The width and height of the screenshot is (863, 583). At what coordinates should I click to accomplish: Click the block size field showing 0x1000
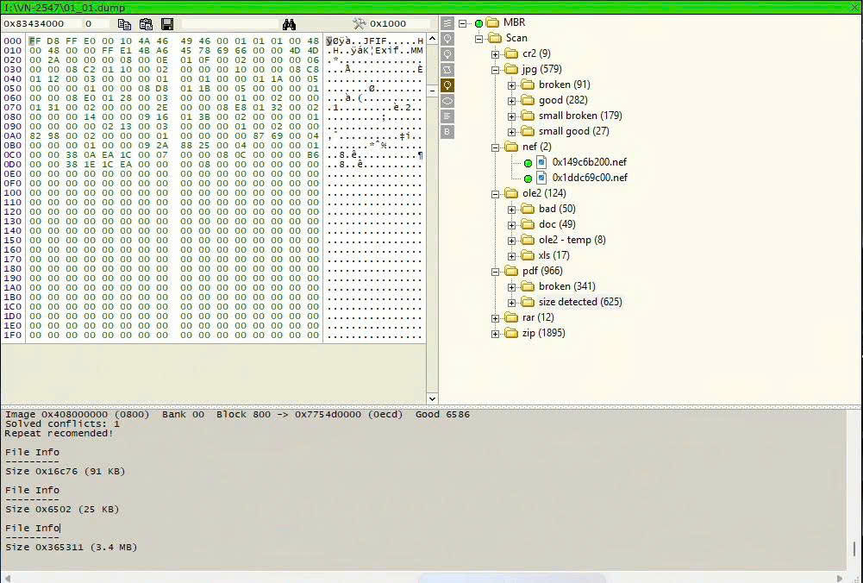(399, 23)
